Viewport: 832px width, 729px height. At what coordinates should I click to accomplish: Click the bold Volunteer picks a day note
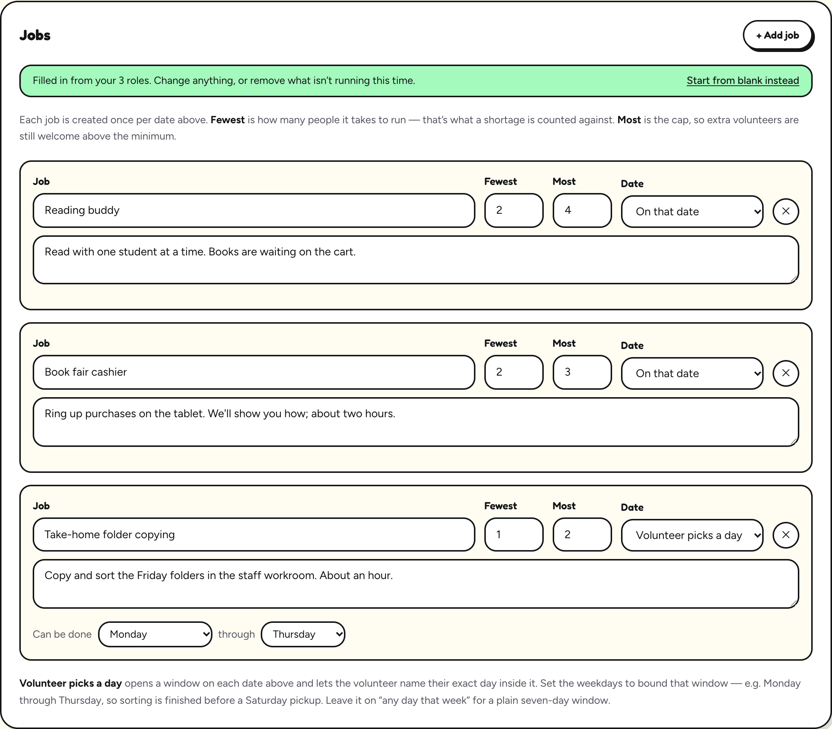tap(71, 683)
